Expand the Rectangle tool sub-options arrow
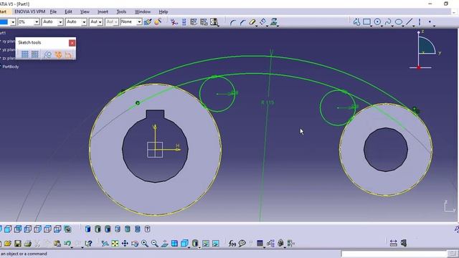The width and height of the screenshot is (459, 258). pyautogui.click(x=372, y=26)
